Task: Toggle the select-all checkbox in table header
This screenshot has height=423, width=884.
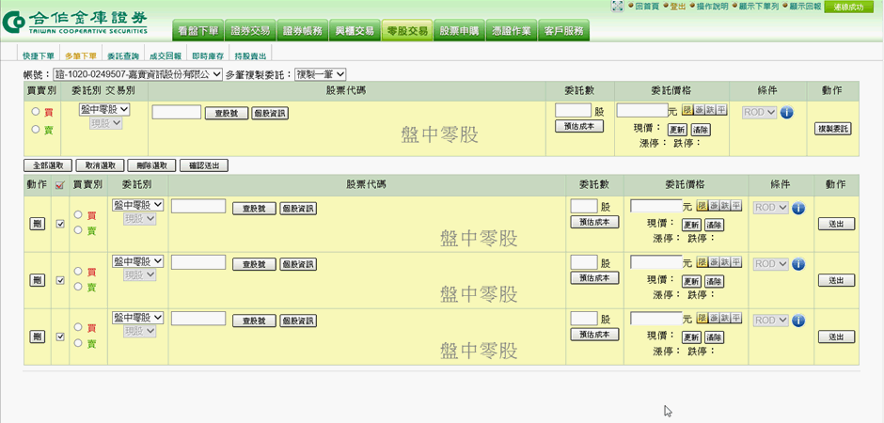Action: click(x=61, y=185)
